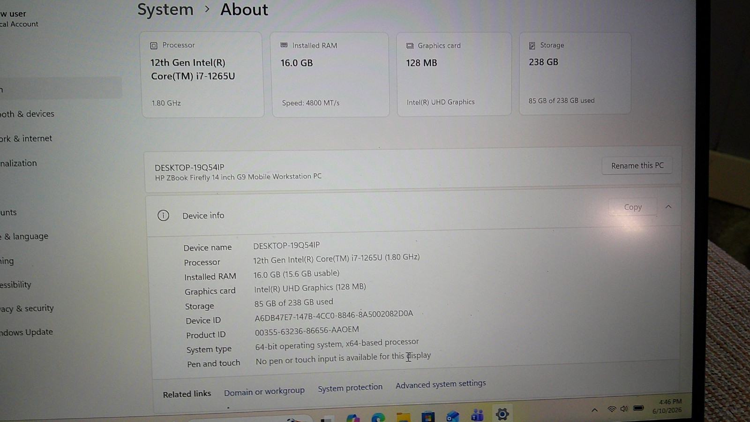Click the Storage card disk icon
This screenshot has height=422, width=750.
532,45
